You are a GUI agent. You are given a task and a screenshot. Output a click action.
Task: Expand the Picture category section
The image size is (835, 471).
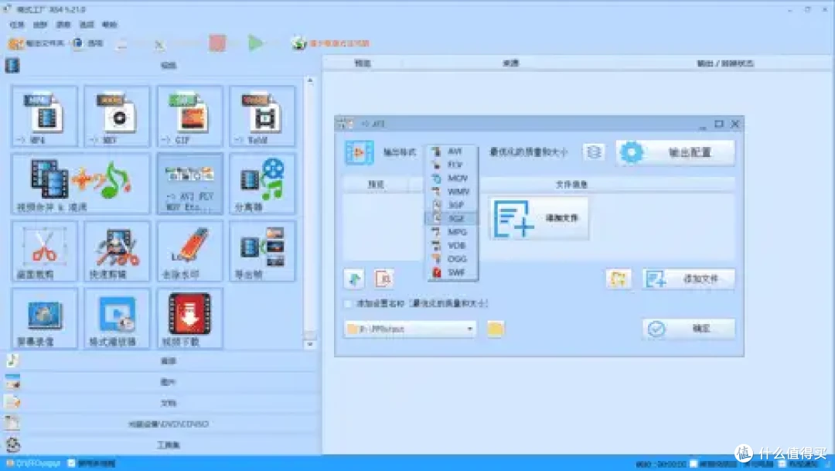[x=160, y=382]
